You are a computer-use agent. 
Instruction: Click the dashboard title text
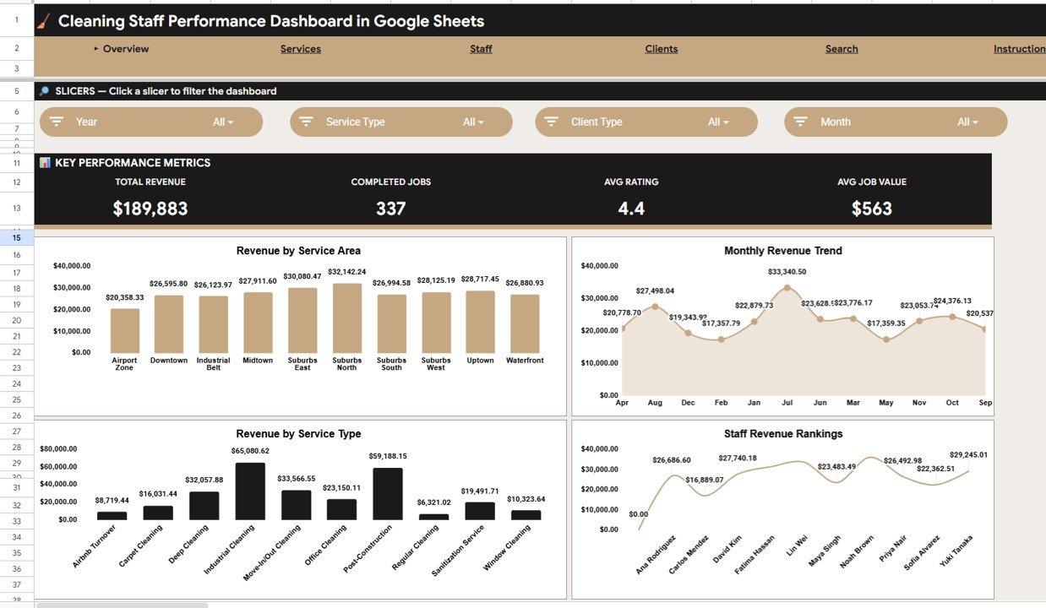(x=271, y=21)
